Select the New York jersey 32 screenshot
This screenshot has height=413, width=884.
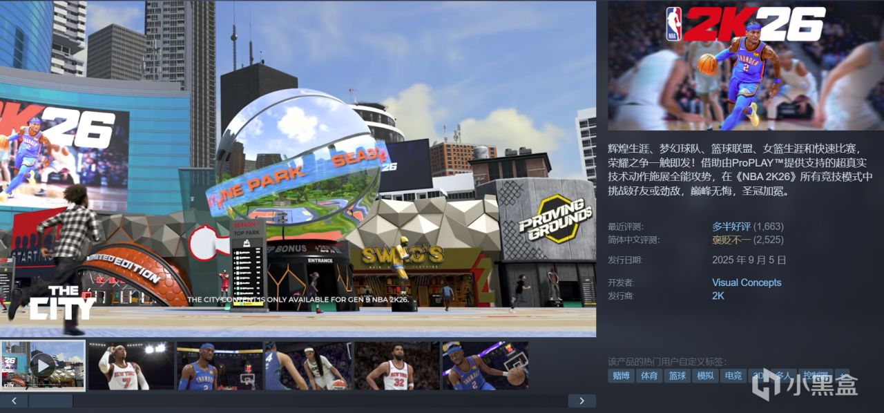click(396, 365)
